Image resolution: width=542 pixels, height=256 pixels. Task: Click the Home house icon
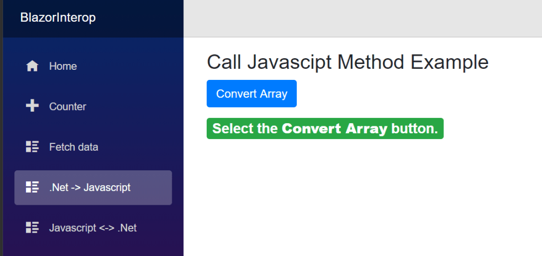pyautogui.click(x=32, y=66)
